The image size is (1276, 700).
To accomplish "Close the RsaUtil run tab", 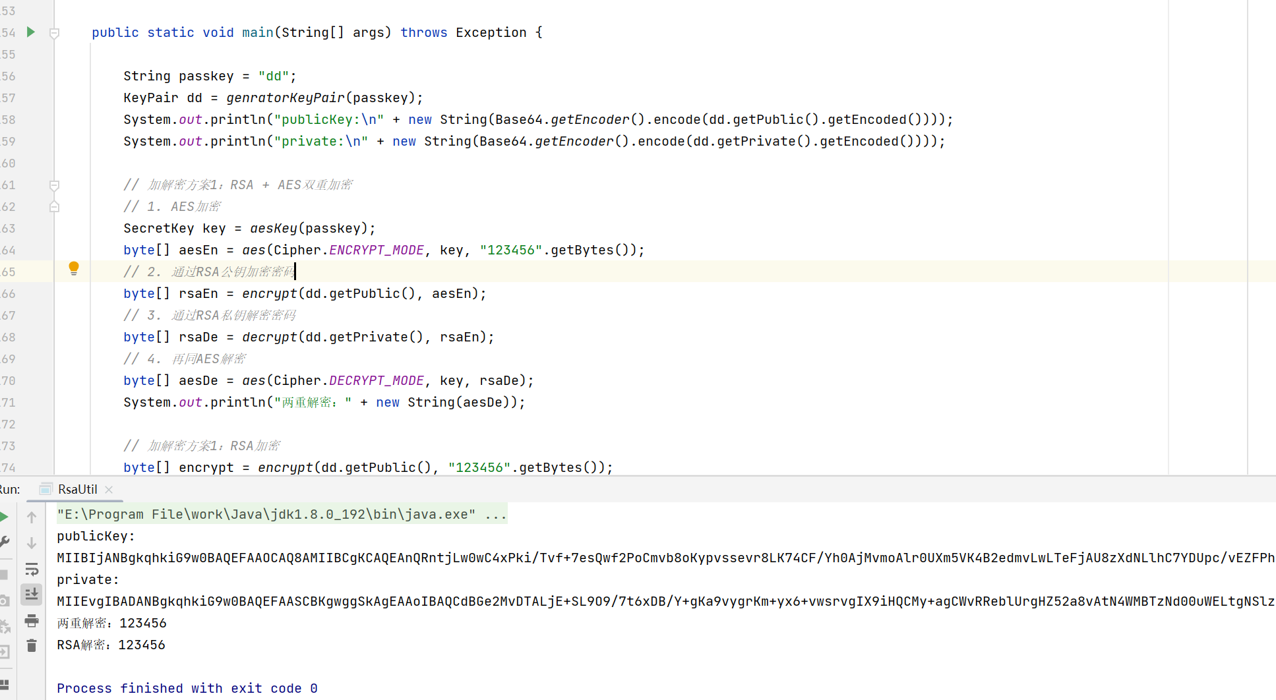I will click(109, 490).
